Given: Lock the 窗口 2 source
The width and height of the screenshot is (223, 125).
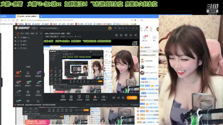Looking at the screenshot, I should tap(18, 45).
